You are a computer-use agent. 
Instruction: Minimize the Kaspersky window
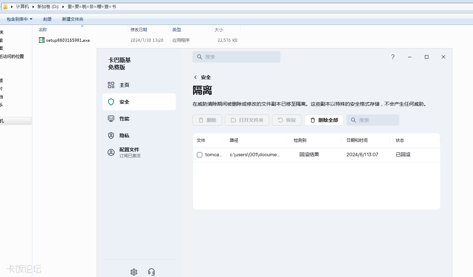pyautogui.click(x=410, y=57)
